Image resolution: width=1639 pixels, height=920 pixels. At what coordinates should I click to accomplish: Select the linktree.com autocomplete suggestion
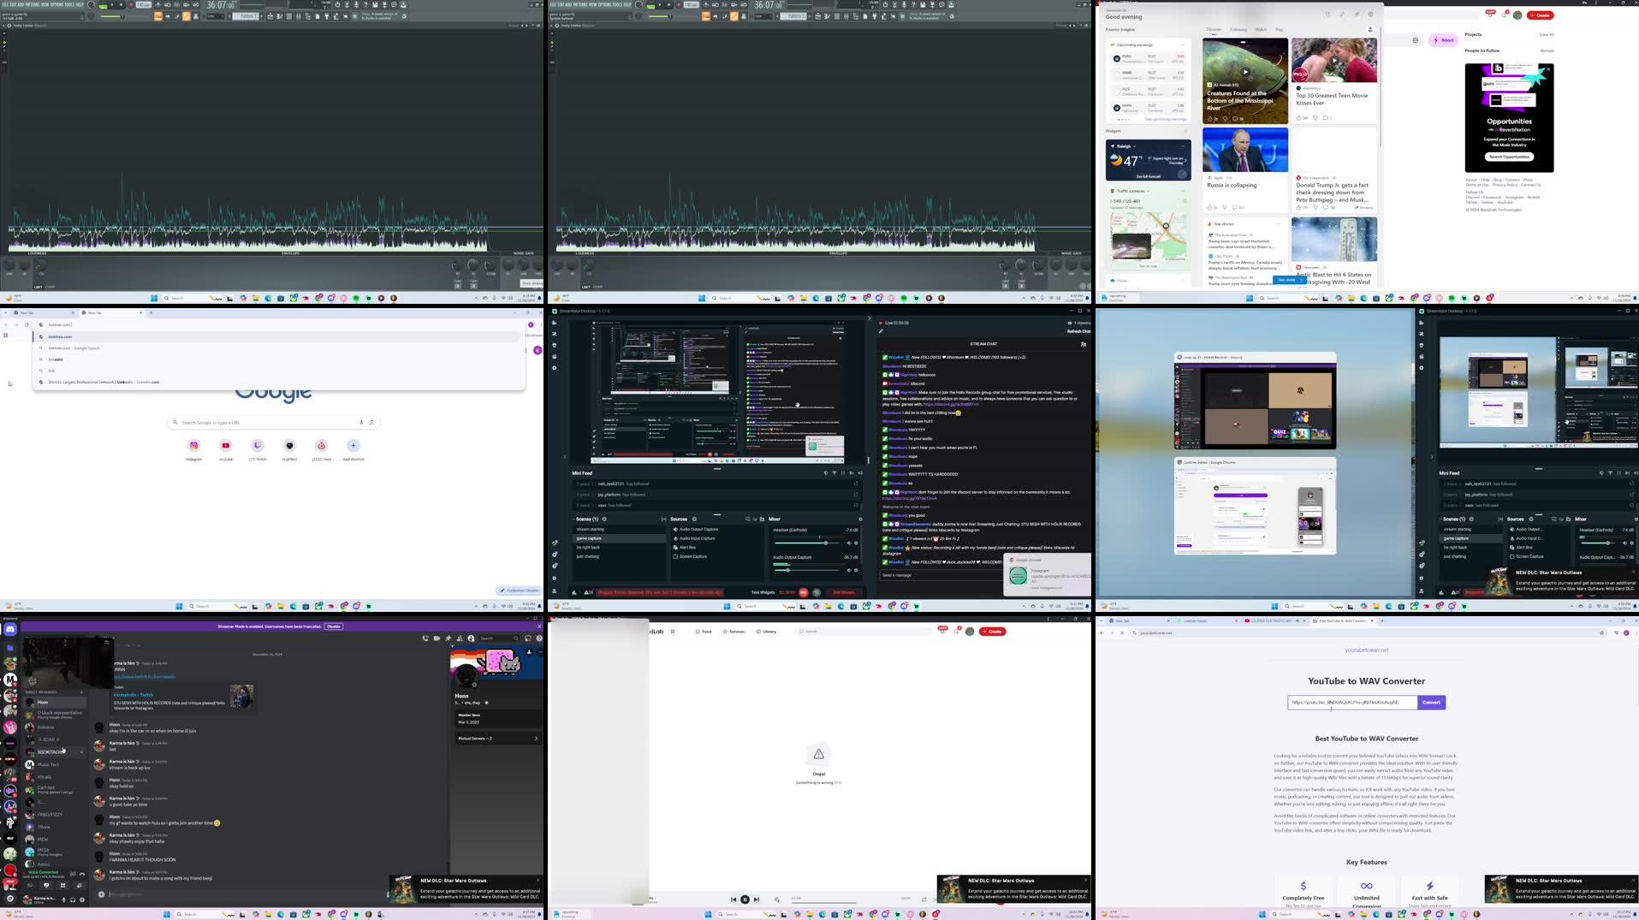click(277, 336)
